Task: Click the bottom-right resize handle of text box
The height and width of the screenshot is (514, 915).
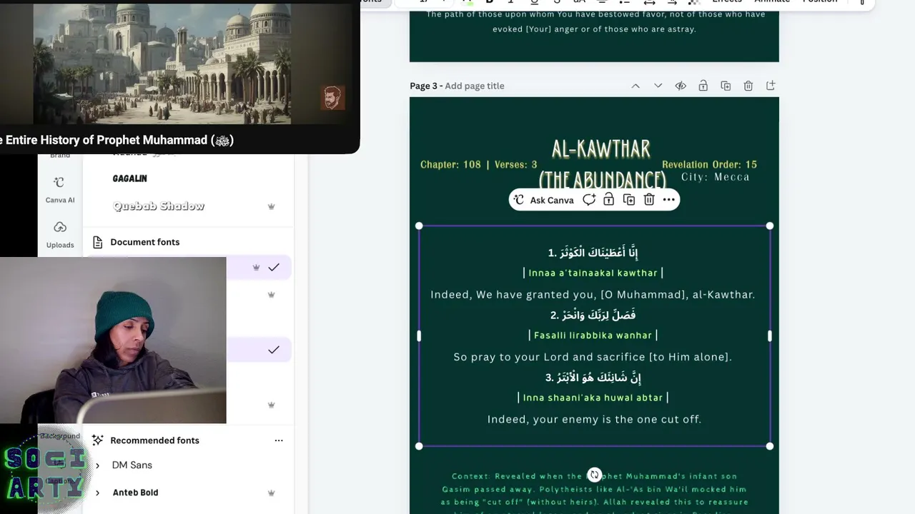Action: point(770,446)
